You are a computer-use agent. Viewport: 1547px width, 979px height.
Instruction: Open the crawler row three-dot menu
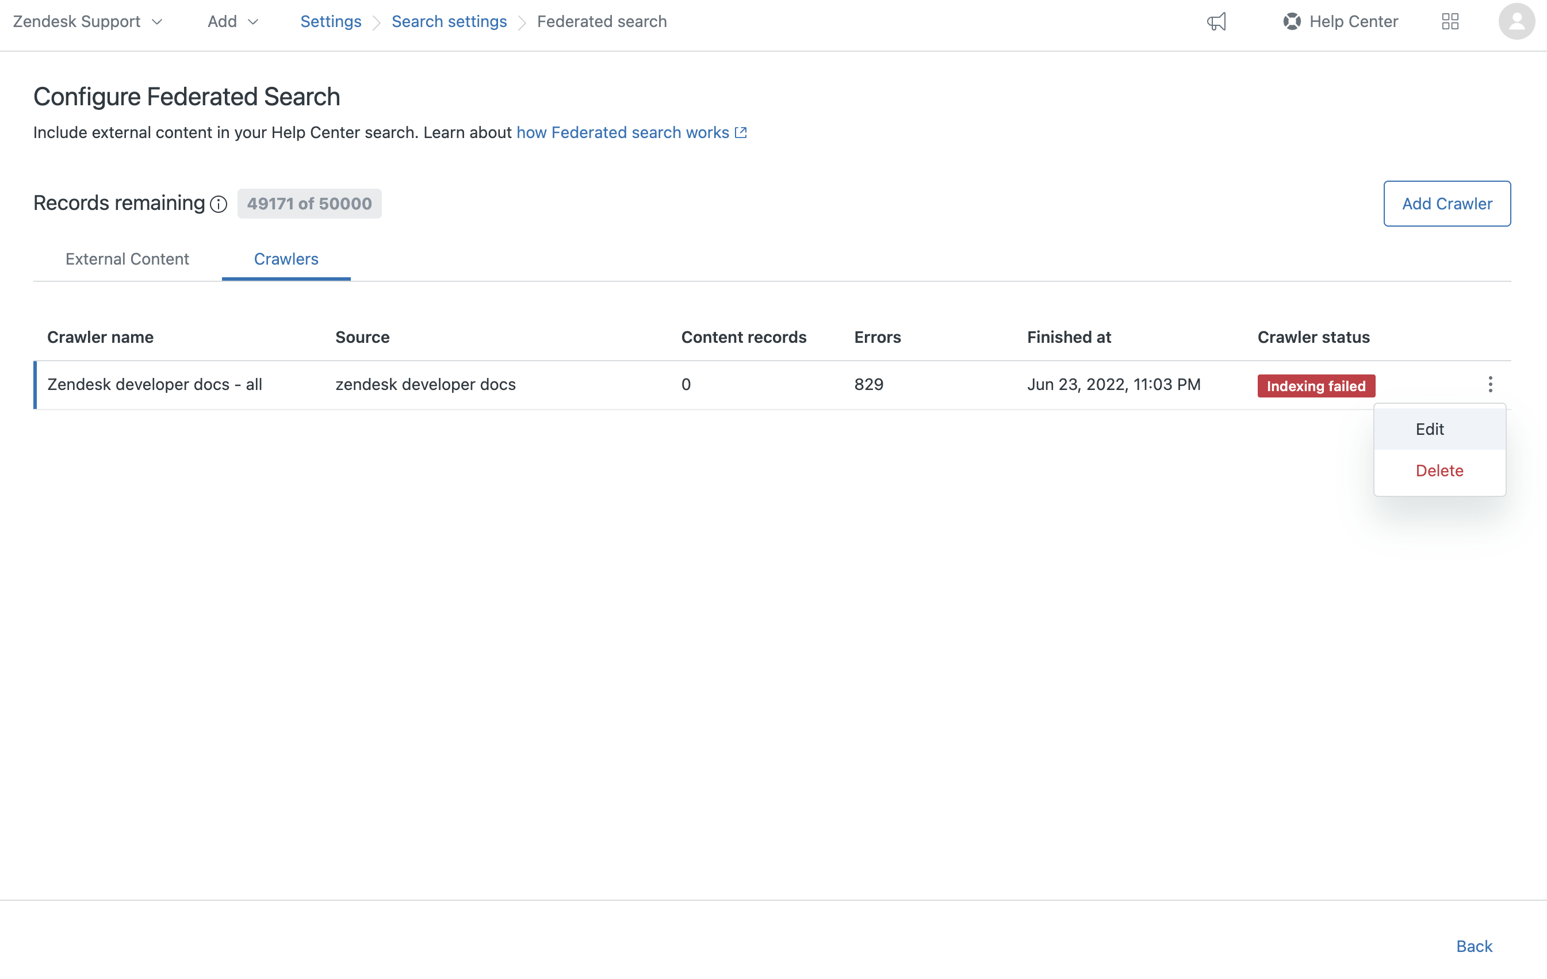[x=1490, y=384]
